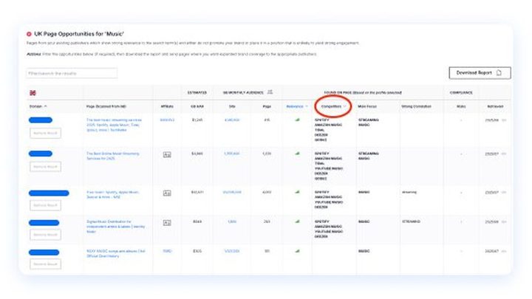The image size is (532, 299).
Task: Click the UK flag icon in table header
Action: (33, 93)
